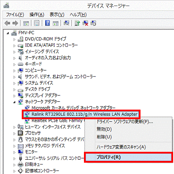The height and width of the screenshot is (174, 174).
Task: Click the disable device toolbar icon
Action: click(93, 23)
